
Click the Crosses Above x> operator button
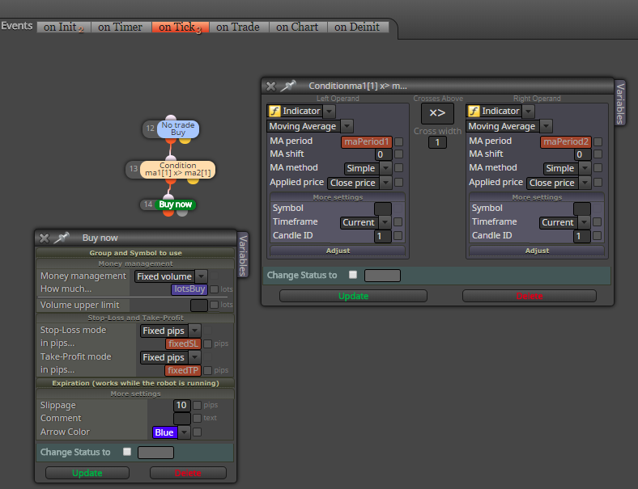click(437, 113)
